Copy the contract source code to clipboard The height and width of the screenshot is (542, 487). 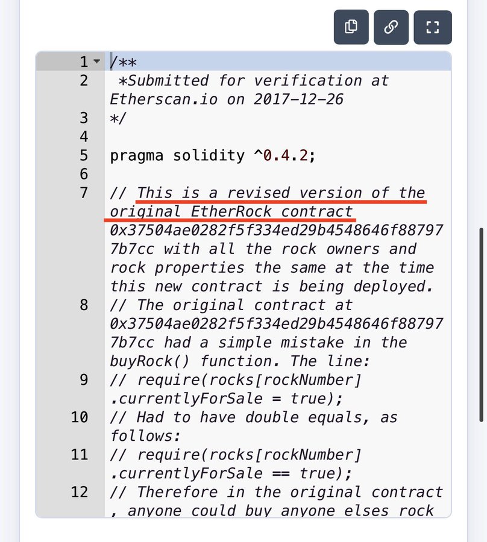pos(351,27)
